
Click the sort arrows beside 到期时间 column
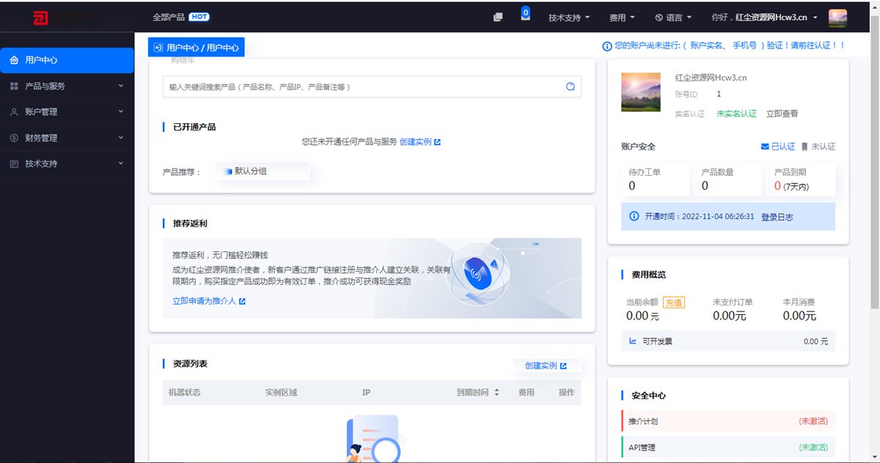pyautogui.click(x=496, y=393)
